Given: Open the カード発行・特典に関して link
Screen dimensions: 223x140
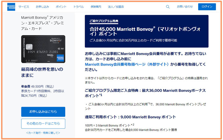Looking at the screenshot, I should click(43, 133).
